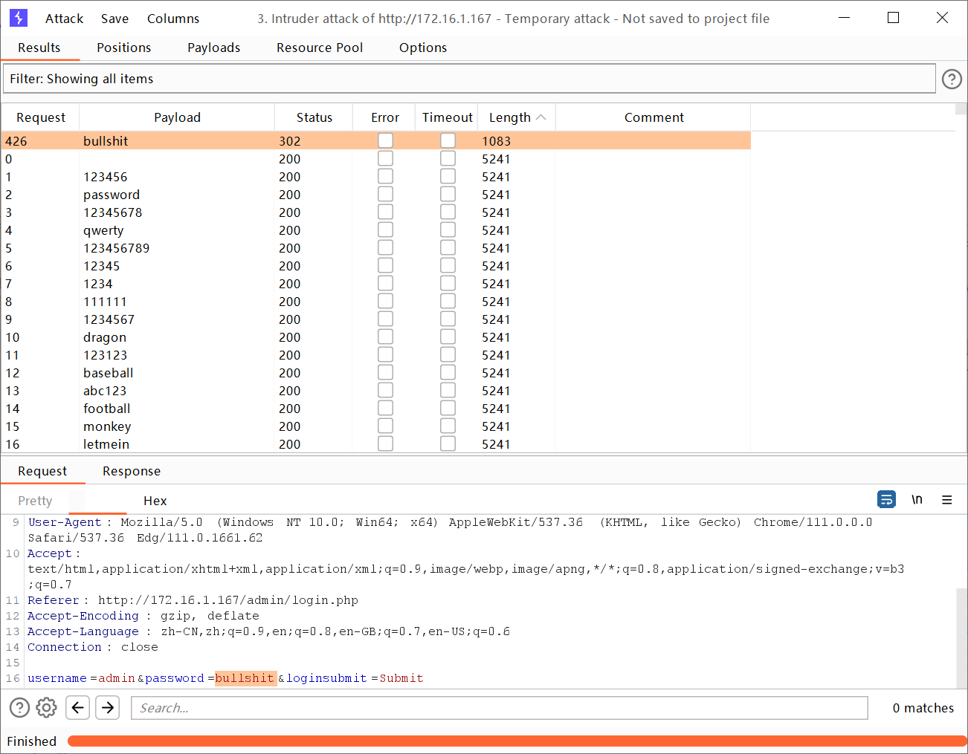This screenshot has height=754, width=968.
Task: Click the orange attack progress bar
Action: click(x=516, y=741)
